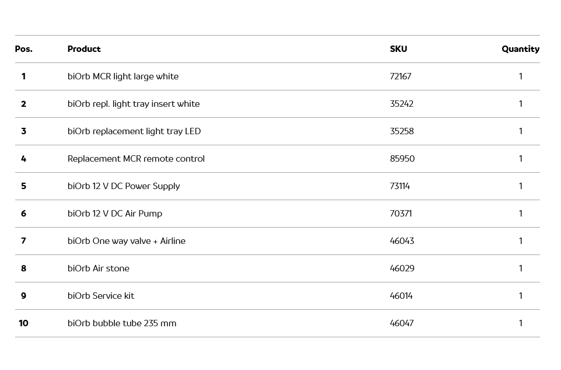Image resolution: width=561 pixels, height=370 pixels.
Task: Click biOrb bubble tube 235 mm
Action: (122, 323)
